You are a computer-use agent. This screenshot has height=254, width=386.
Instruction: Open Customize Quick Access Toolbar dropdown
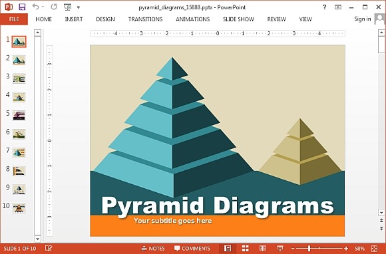tap(79, 7)
